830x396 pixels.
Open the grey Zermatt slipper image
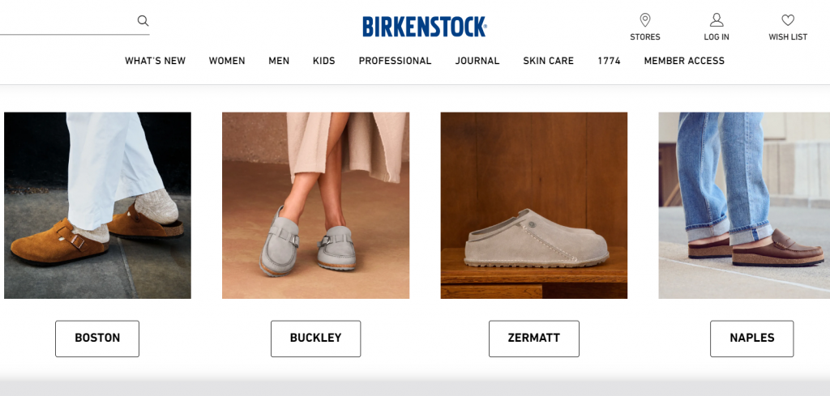533,205
